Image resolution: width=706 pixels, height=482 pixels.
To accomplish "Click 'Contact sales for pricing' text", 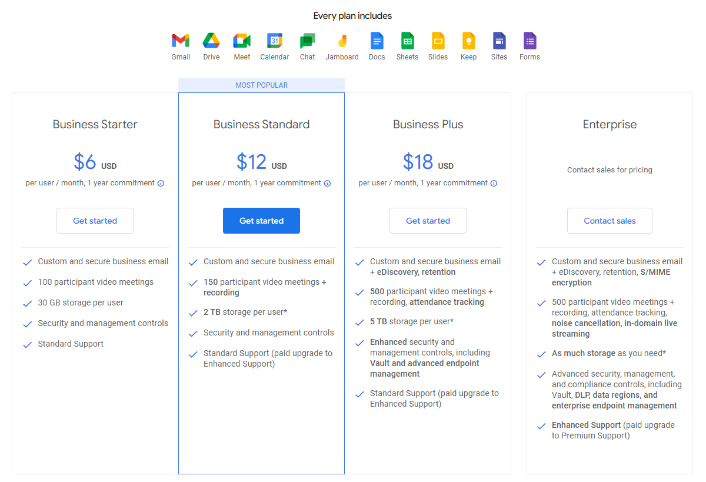I will coord(610,170).
